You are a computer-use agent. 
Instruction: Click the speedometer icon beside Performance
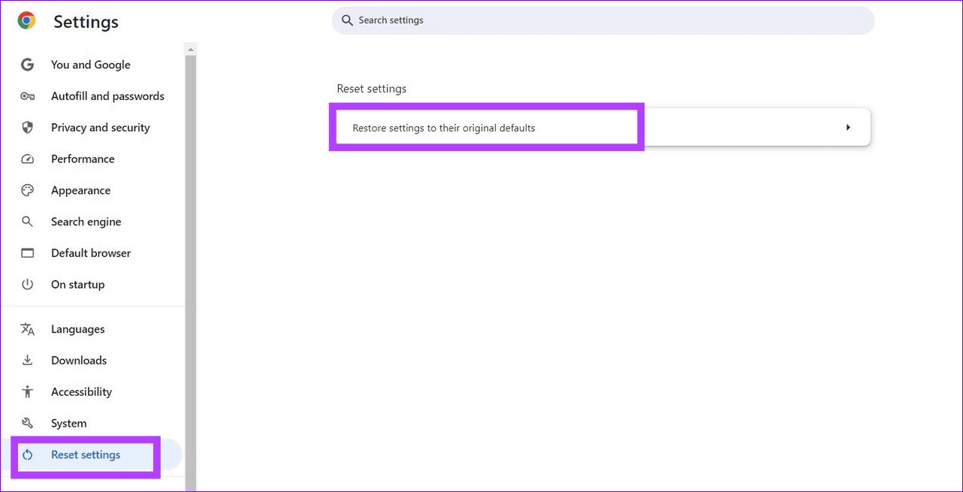coord(27,158)
